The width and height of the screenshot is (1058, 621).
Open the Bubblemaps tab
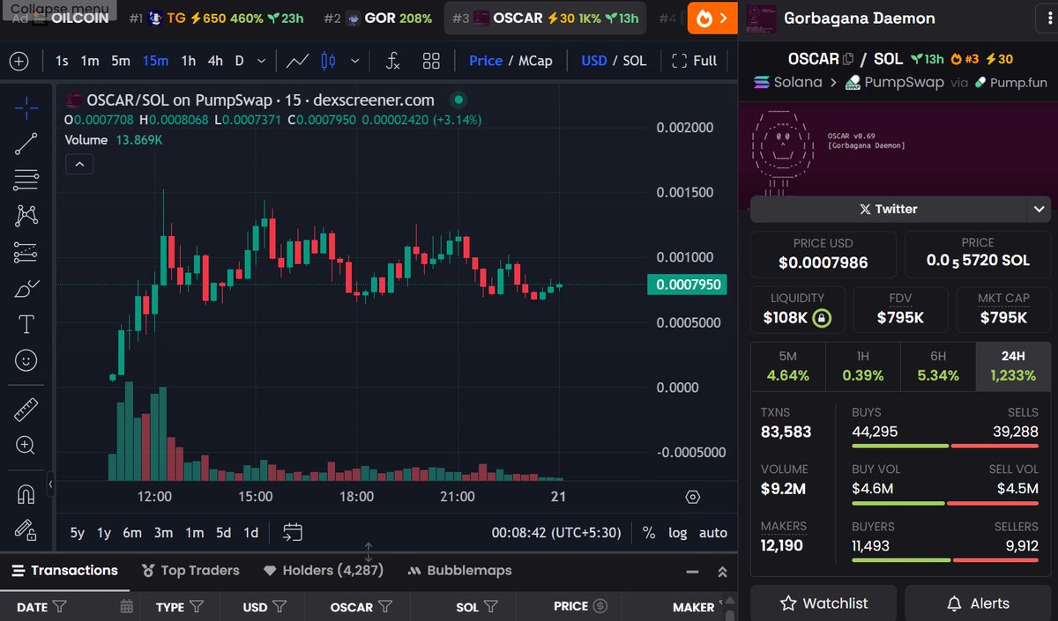(459, 571)
